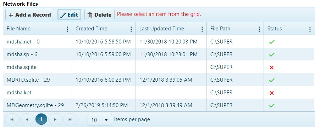This screenshot has width=315, height=129.
Task: Expand the items per page dropdown
Action: pos(100,120)
